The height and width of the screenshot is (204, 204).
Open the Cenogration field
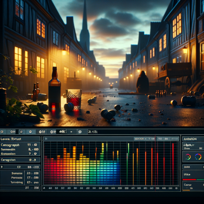click(20, 160)
